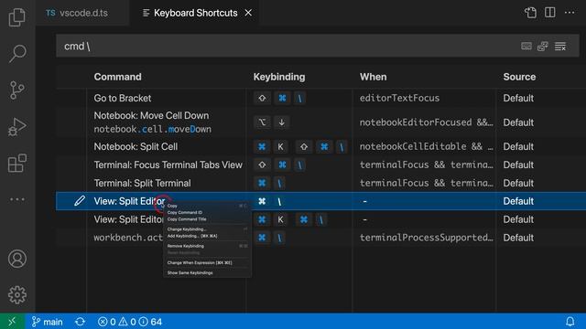586x329 pixels.
Task: Open the remote window indicator
Action: (x=12, y=321)
